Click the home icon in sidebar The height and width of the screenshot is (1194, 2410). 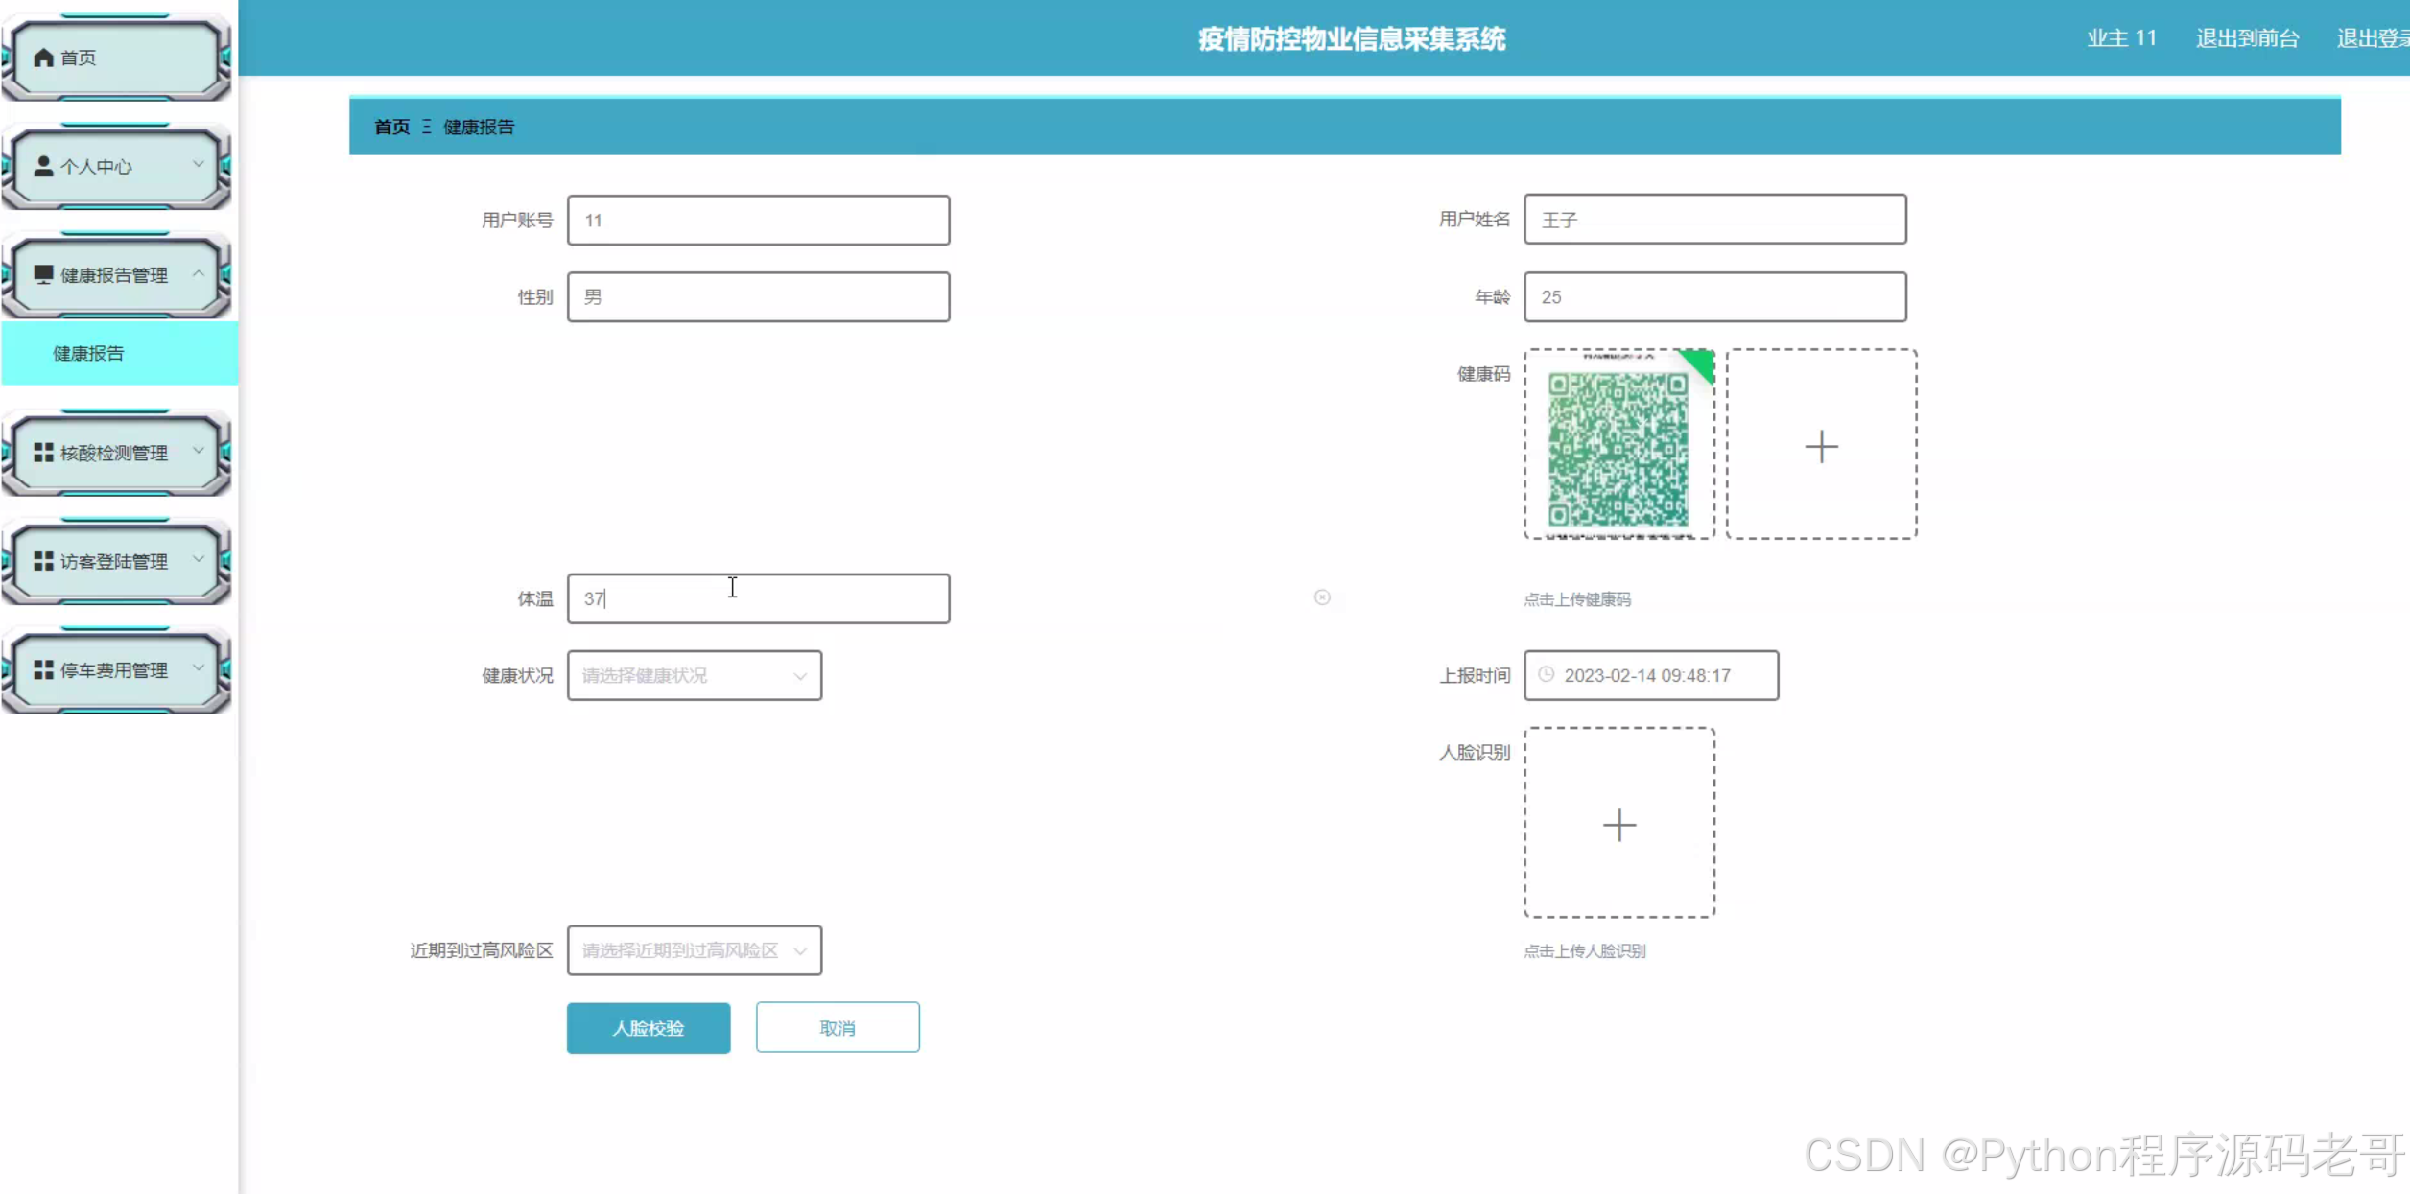(43, 58)
